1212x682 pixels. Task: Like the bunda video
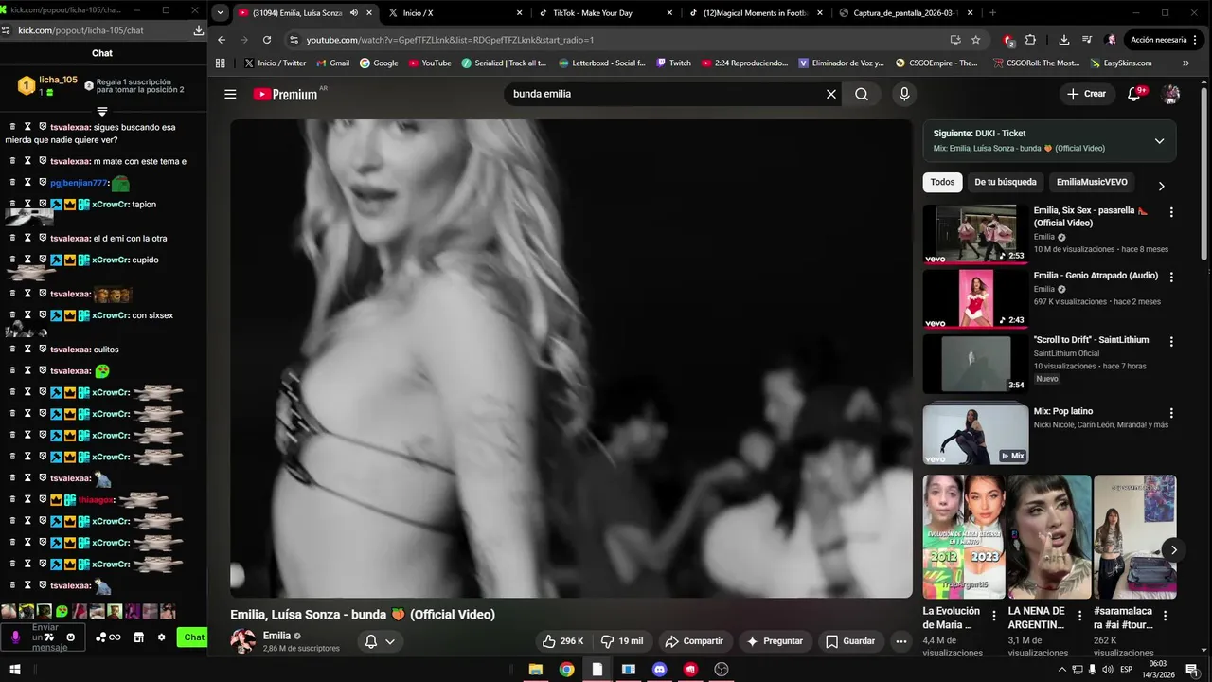point(563,641)
